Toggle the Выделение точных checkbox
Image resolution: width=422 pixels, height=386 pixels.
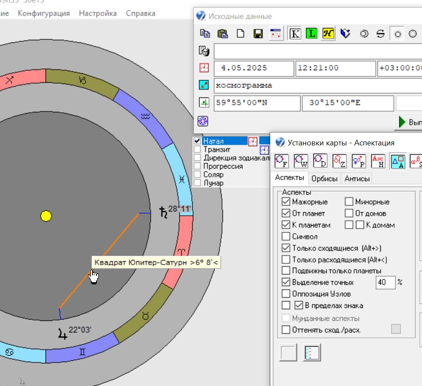click(286, 282)
